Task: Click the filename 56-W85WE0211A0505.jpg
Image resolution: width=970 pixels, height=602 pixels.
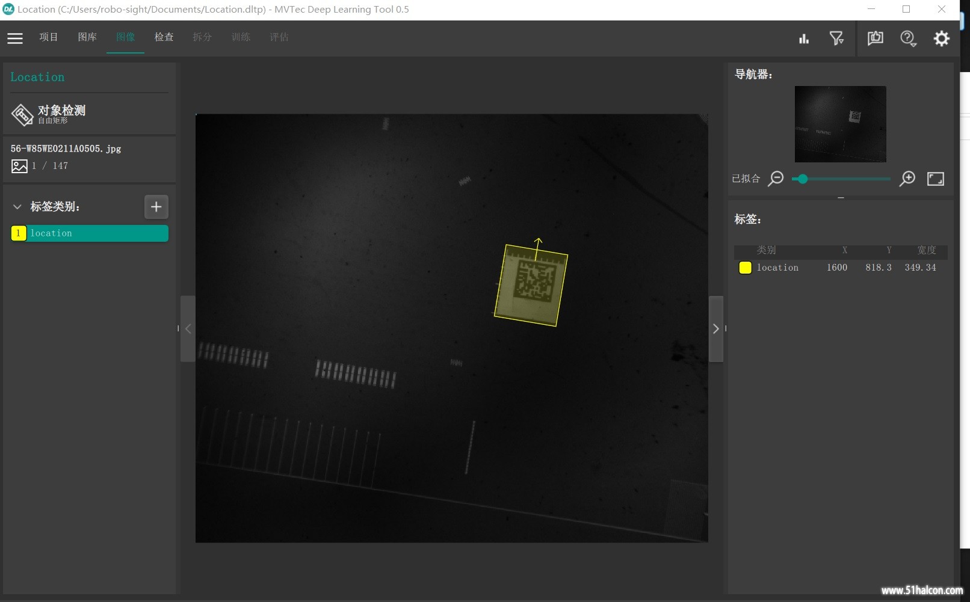Action: pos(66,149)
